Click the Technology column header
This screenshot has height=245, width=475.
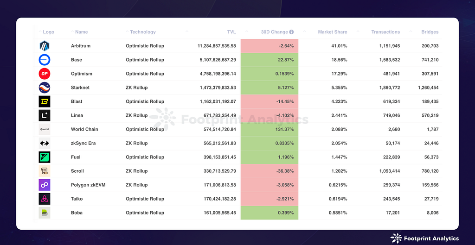coord(142,32)
